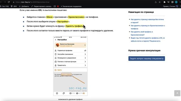
Task: Reload the page with the refresh icon
Action: pyautogui.click(x=9, y=2)
